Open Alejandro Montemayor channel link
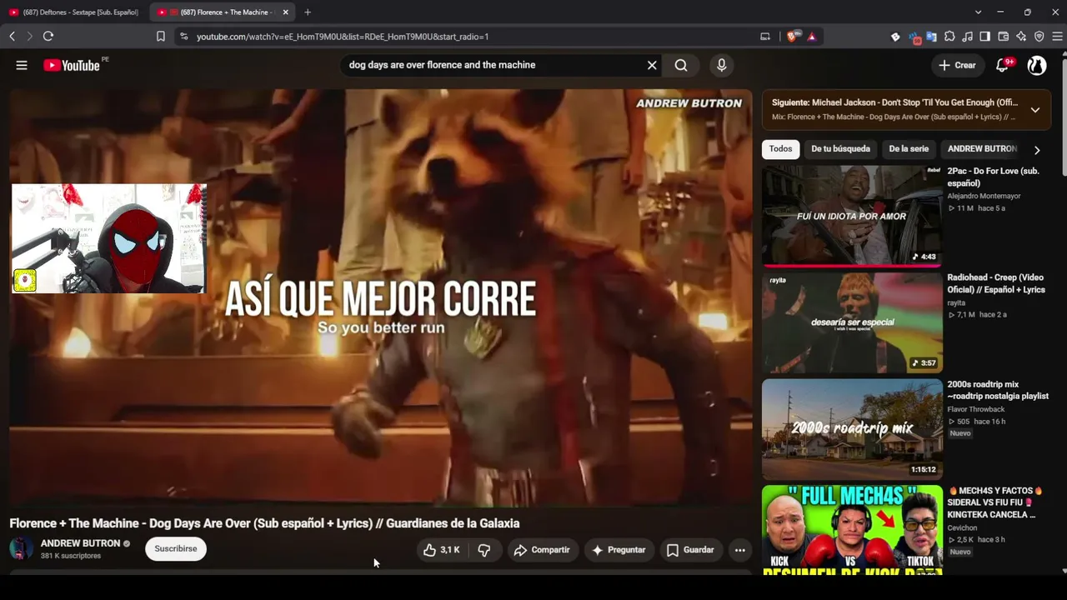1067x600 pixels. pyautogui.click(x=984, y=196)
